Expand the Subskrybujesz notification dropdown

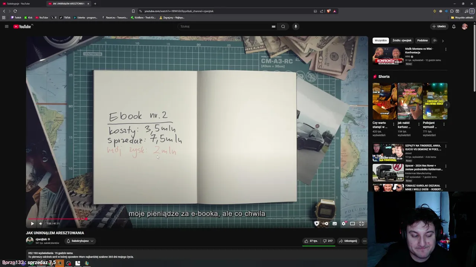pyautogui.click(x=80, y=241)
